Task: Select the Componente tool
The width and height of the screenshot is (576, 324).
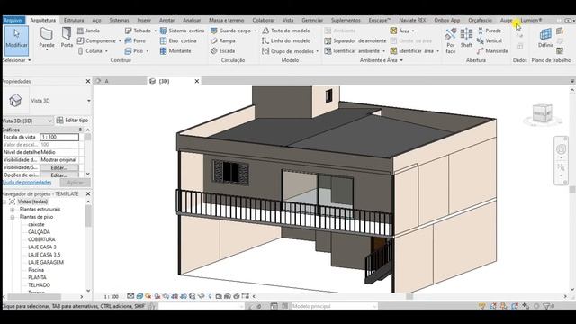Action: [x=96, y=40]
